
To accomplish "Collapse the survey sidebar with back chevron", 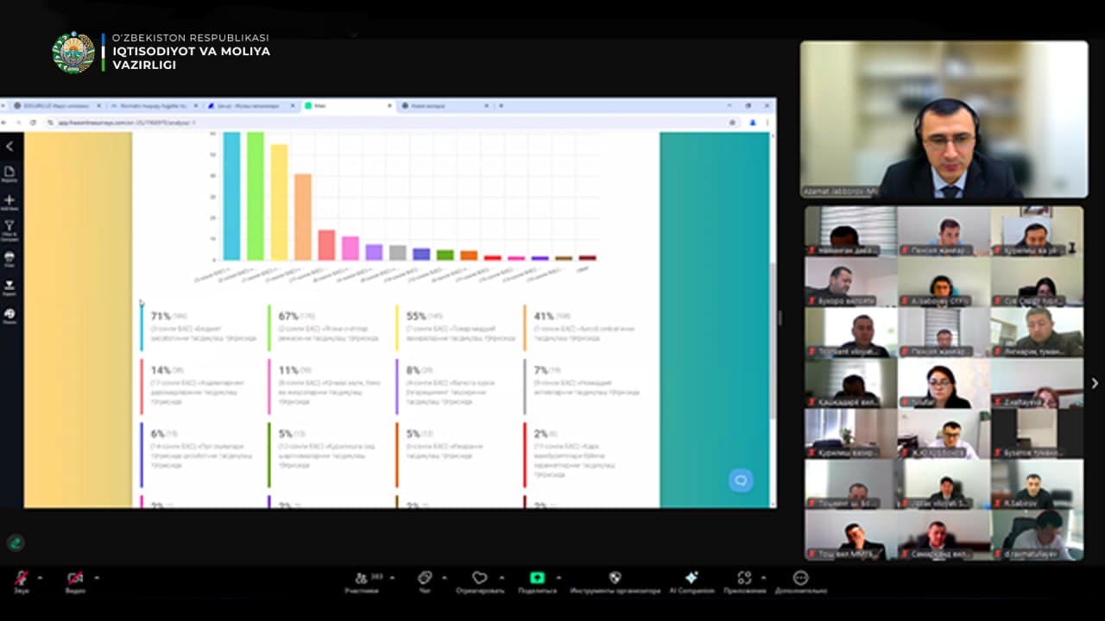I will coord(9,147).
